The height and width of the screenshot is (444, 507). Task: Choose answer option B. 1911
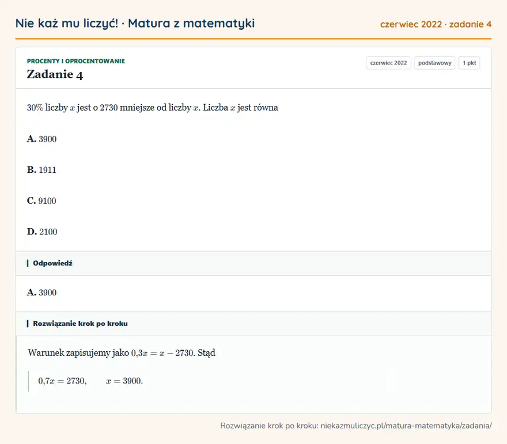(x=41, y=170)
